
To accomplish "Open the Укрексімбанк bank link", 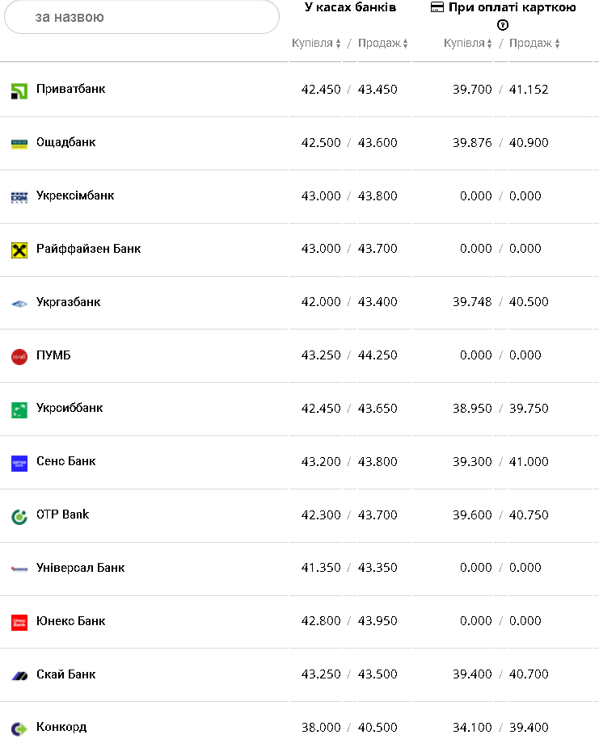I will (x=75, y=195).
